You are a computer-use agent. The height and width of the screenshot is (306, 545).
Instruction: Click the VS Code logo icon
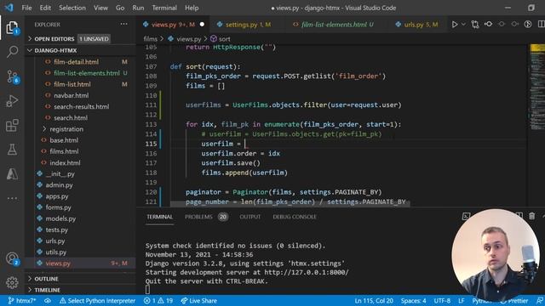(9, 8)
